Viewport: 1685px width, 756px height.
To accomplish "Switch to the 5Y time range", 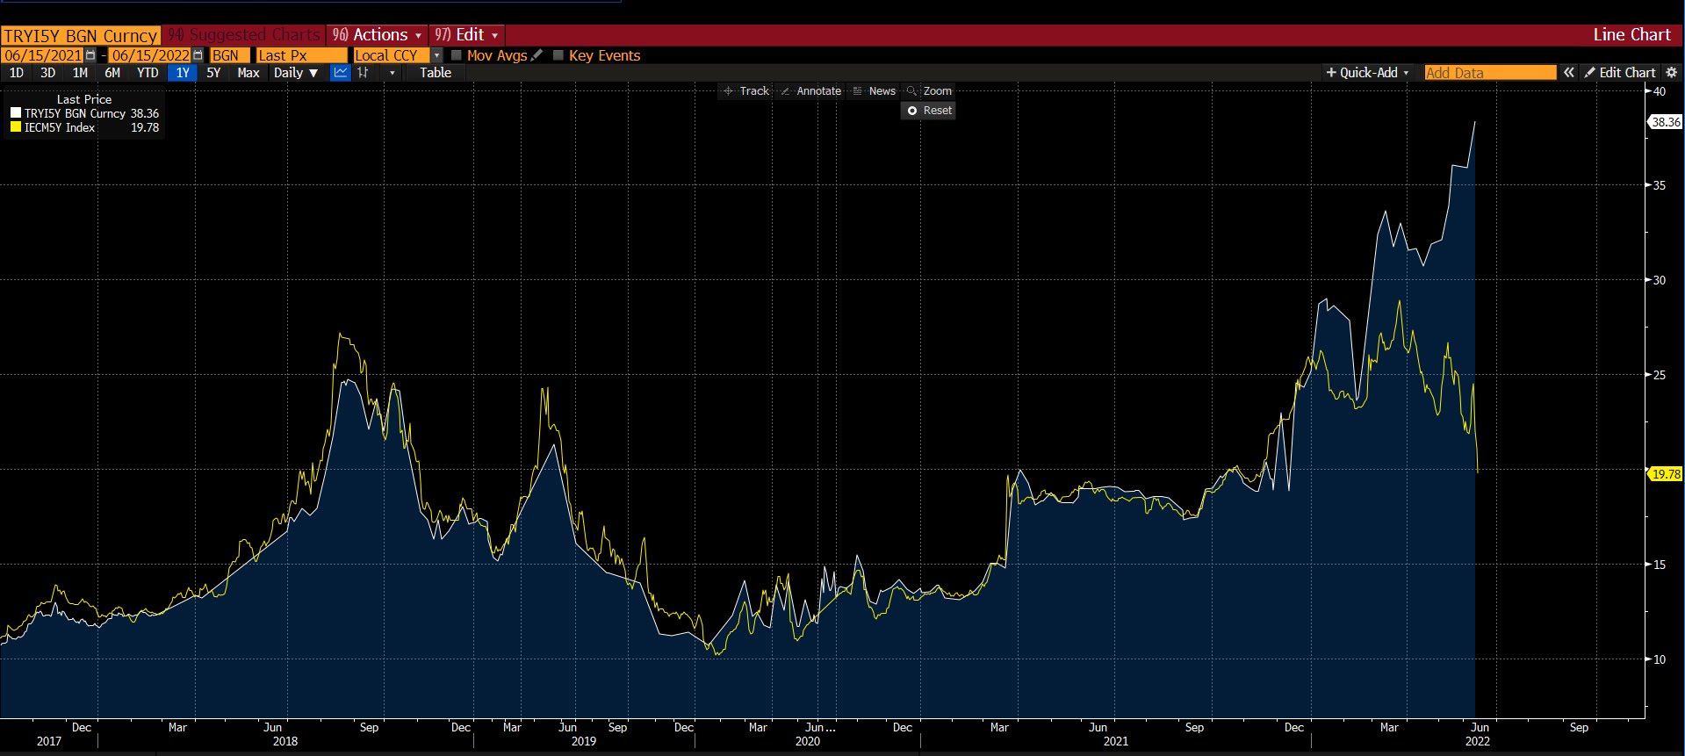I will 213,73.
